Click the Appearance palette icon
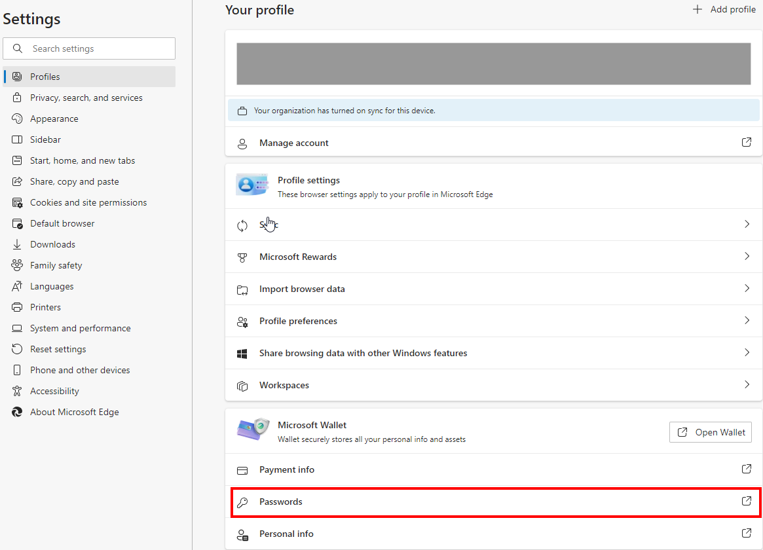This screenshot has height=550, width=763. pos(17,118)
